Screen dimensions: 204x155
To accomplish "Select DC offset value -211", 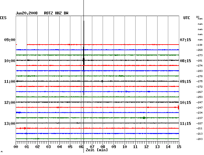I will pyautogui.click(x=199, y=128).
